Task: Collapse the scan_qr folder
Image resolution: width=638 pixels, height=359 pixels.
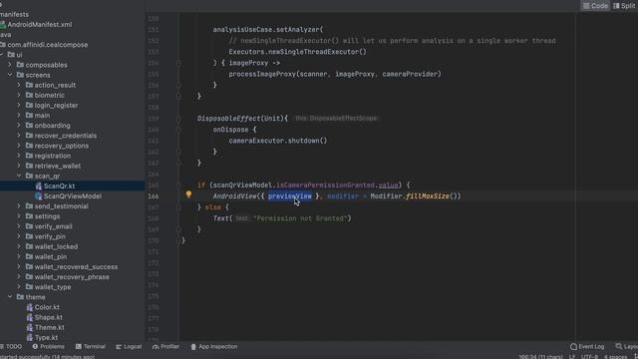Action: 19,176
